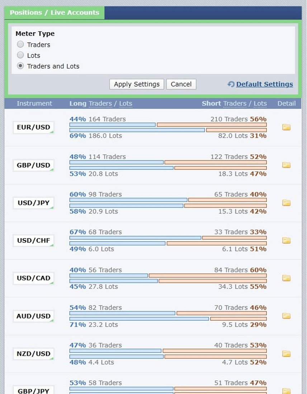Select Traders and Lots radio option
Screen dimensions: 307x394
tap(20, 66)
